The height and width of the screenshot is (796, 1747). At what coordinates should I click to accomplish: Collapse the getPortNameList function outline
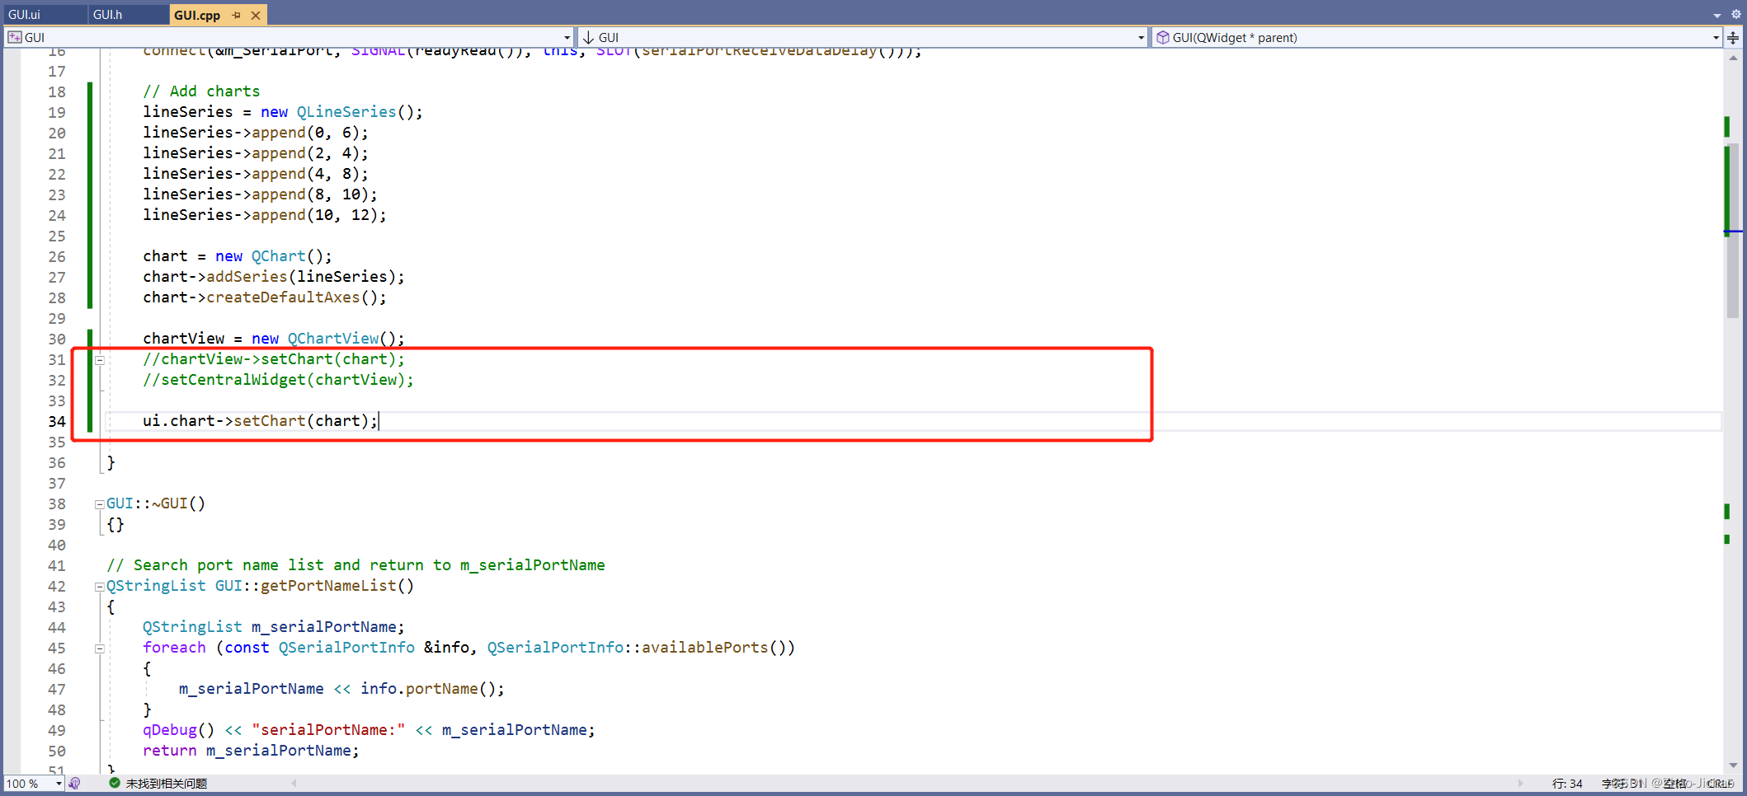click(x=100, y=587)
